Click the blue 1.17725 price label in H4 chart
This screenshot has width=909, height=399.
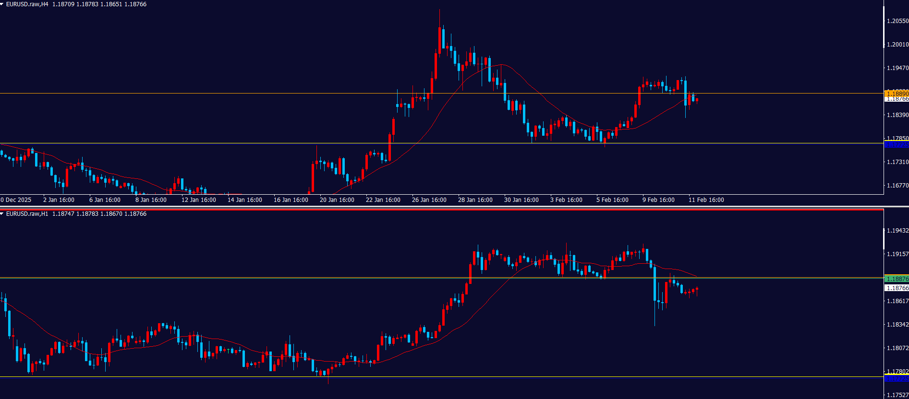(x=897, y=144)
